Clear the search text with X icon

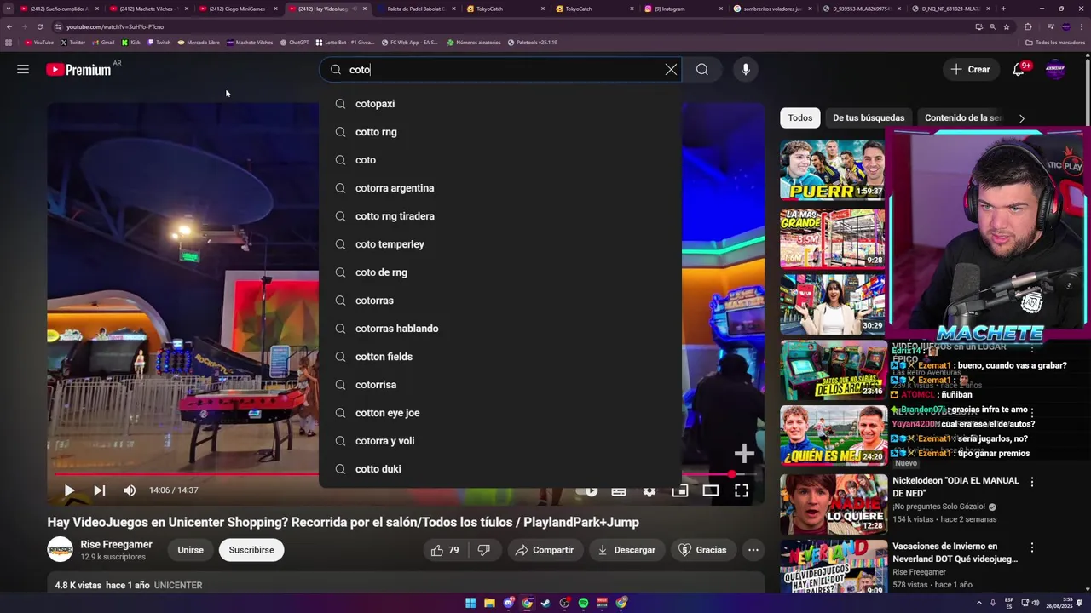(x=671, y=70)
